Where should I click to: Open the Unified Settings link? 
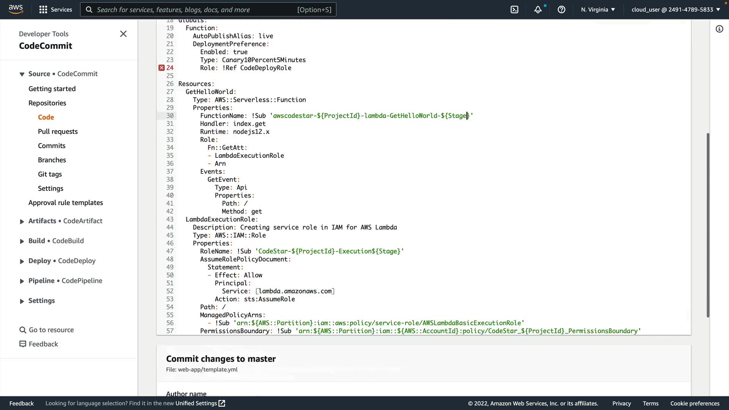pos(200,403)
